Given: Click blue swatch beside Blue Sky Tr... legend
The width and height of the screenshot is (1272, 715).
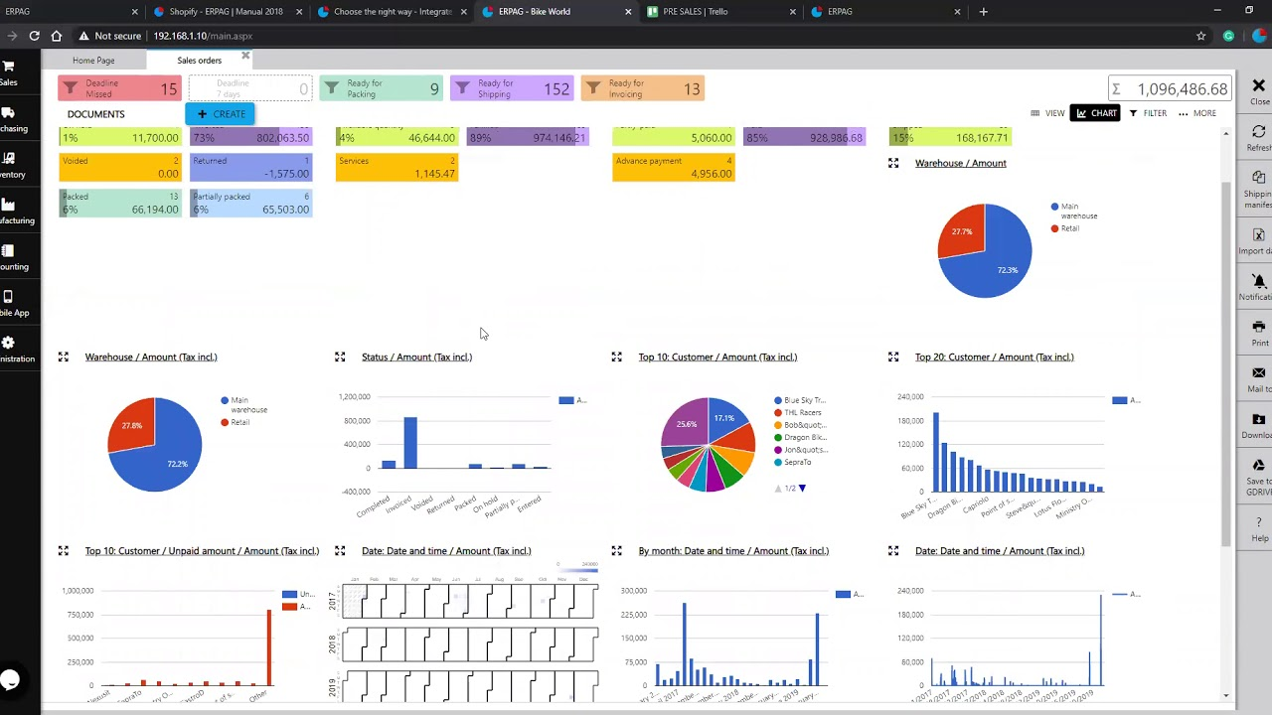Looking at the screenshot, I should pyautogui.click(x=778, y=400).
